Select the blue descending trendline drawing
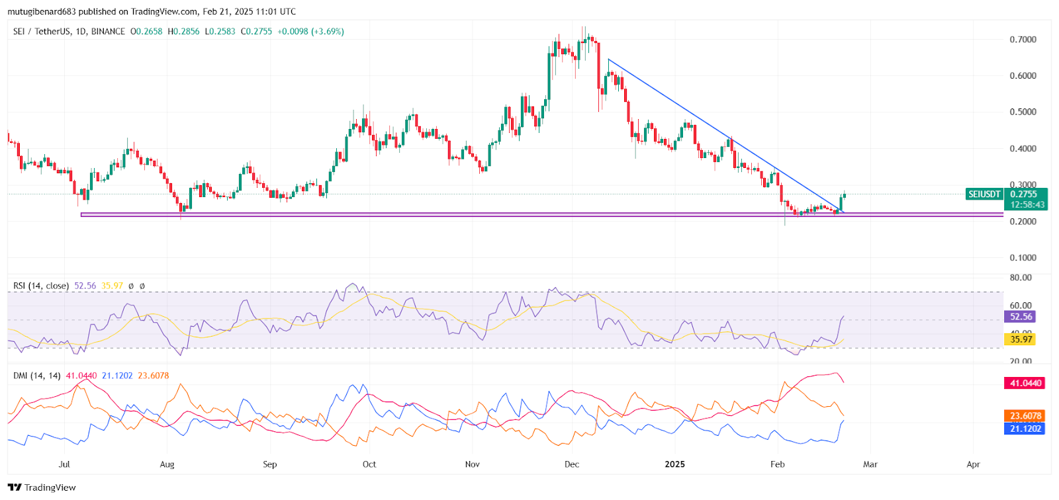The height and width of the screenshot is (500, 1059). [725, 136]
